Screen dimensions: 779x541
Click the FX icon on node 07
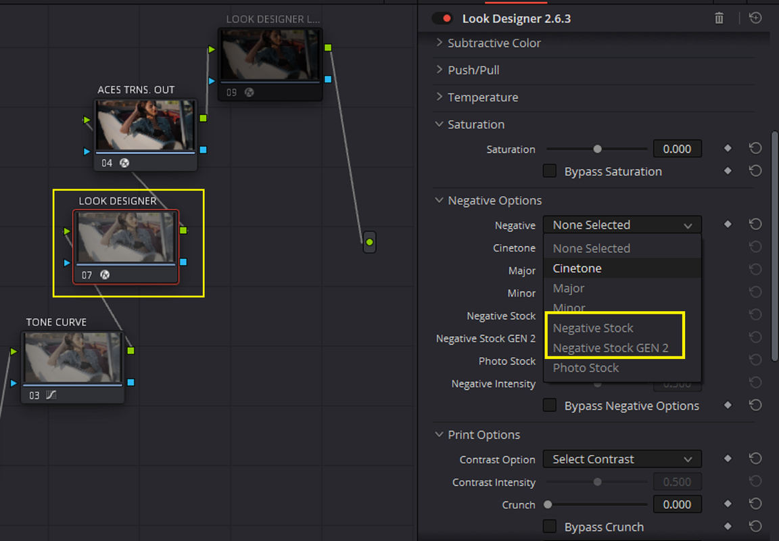tap(105, 275)
